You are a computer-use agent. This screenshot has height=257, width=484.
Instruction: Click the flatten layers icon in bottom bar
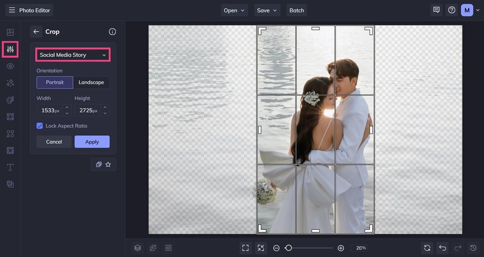pyautogui.click(x=153, y=248)
